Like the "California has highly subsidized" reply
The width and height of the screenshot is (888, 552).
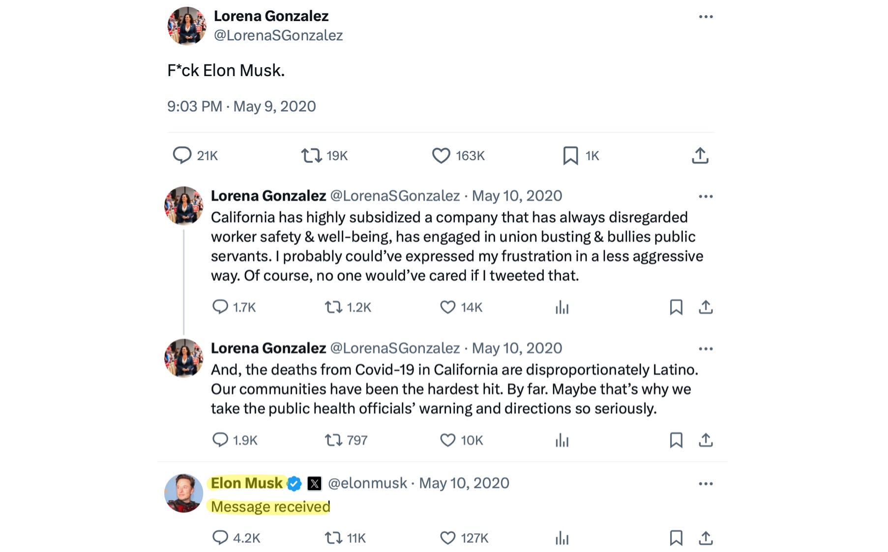click(447, 307)
